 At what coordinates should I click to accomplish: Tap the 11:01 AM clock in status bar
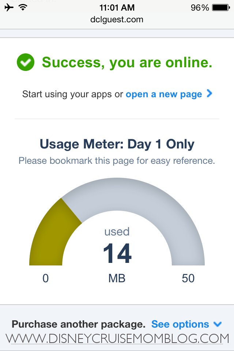[117, 8]
